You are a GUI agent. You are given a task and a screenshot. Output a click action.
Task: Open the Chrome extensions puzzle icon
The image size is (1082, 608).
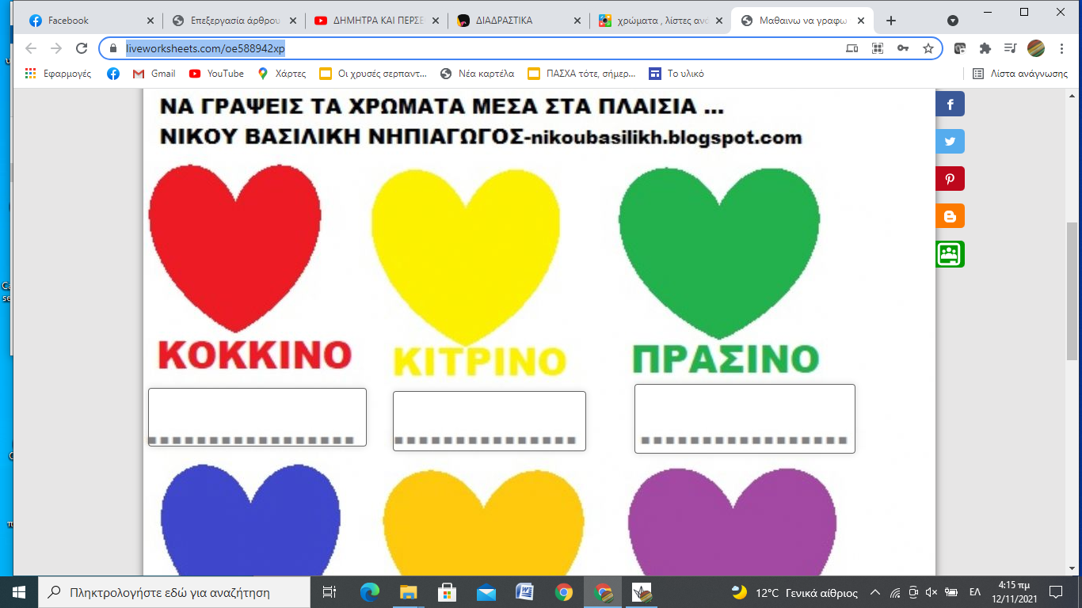pyautogui.click(x=985, y=48)
